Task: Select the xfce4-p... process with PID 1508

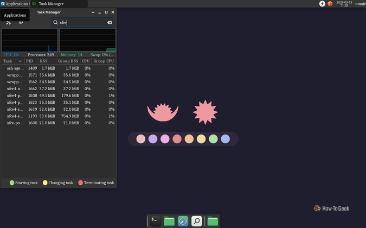Action: (x=15, y=96)
